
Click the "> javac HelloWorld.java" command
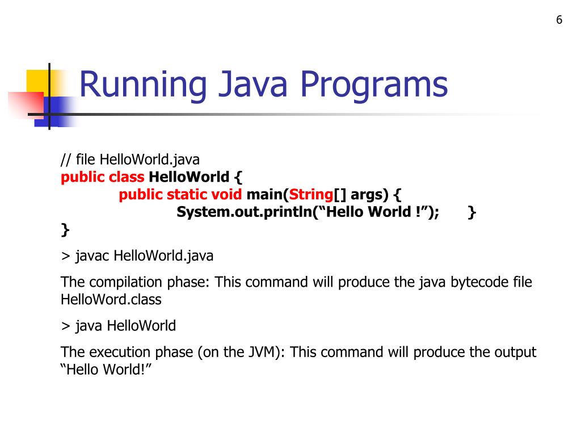[137, 256]
